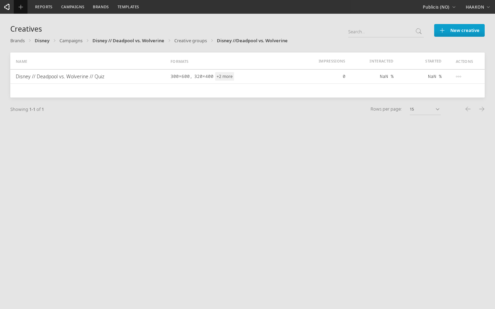Screen dimensions: 495x309
Task: Open the row actions three-dots menu
Action: click(x=458, y=77)
